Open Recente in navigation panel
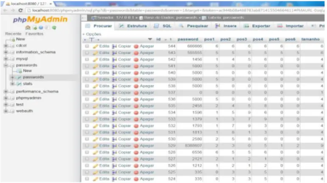Screen dimensions: 327x183 [x=14, y=33]
